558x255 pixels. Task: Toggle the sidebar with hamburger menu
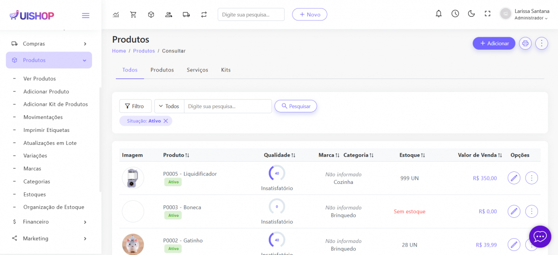pos(86,15)
